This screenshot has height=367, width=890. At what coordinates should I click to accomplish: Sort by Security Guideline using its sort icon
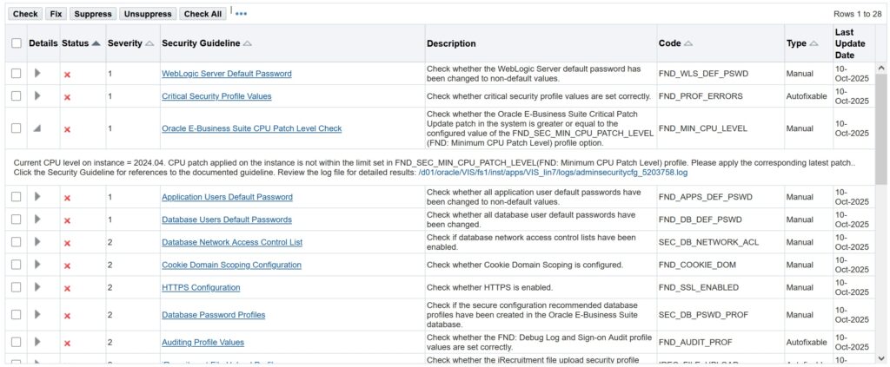(248, 43)
